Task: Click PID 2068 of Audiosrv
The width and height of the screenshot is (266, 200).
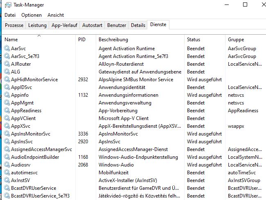Action: tap(83, 165)
